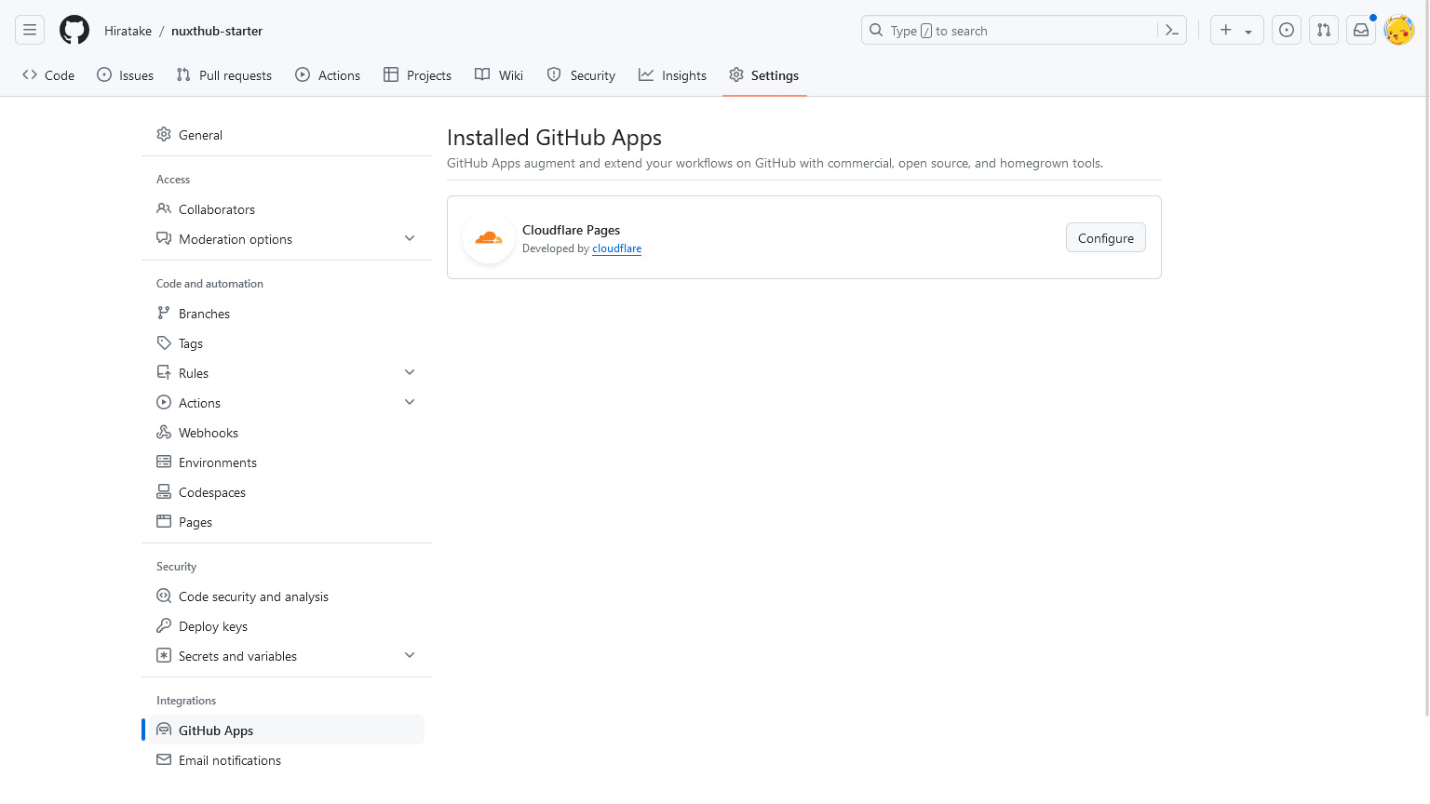
Task: Click the GitHub Octocat logo
Action: click(x=74, y=30)
